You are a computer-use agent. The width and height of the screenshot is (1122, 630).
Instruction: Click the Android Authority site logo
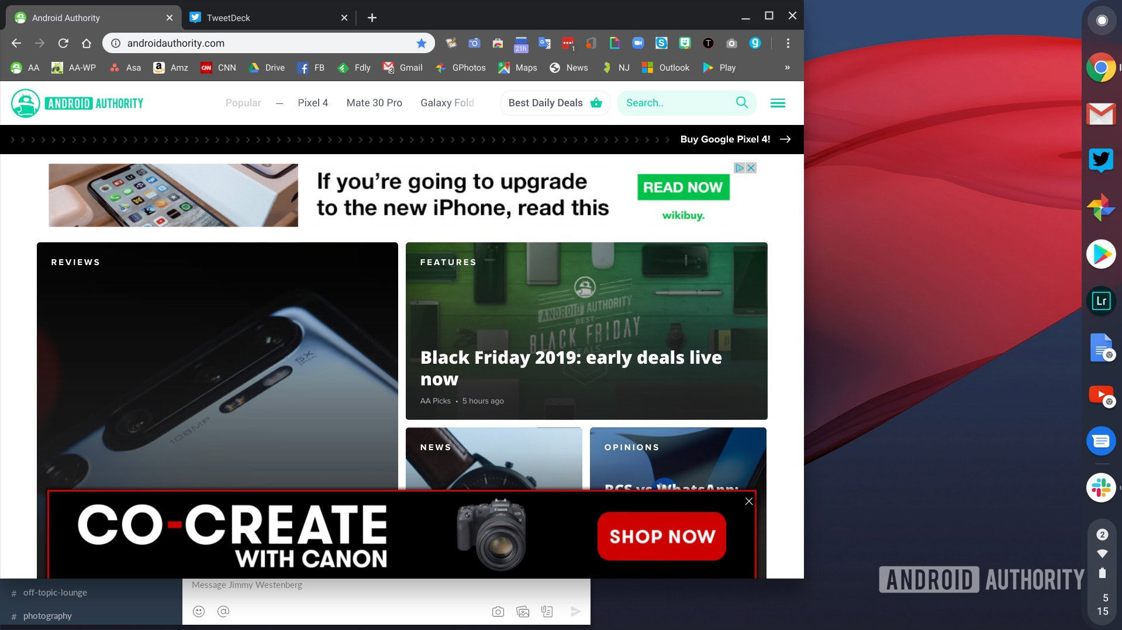(x=77, y=103)
